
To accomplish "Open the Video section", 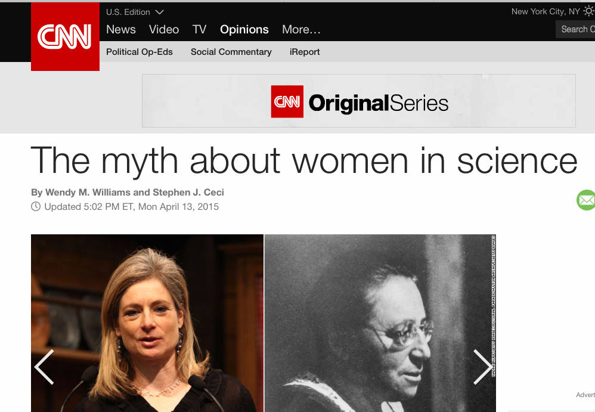I will [x=164, y=29].
